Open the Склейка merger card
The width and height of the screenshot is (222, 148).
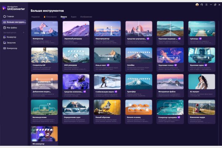pos(139,60)
